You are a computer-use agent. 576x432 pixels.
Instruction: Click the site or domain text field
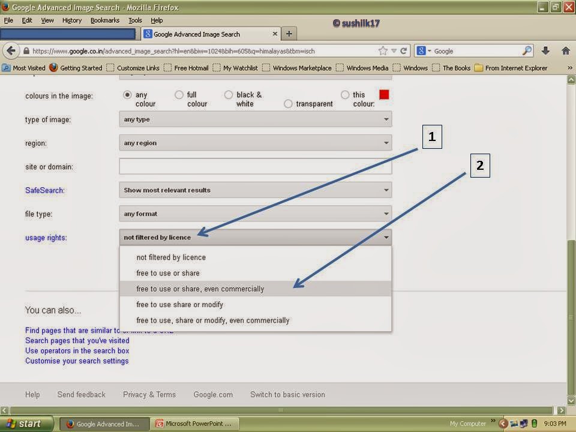[x=255, y=167]
